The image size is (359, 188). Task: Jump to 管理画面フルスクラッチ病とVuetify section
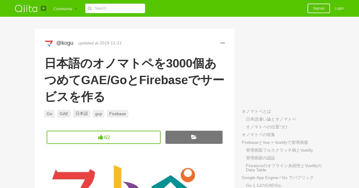pyautogui.click(x=279, y=150)
